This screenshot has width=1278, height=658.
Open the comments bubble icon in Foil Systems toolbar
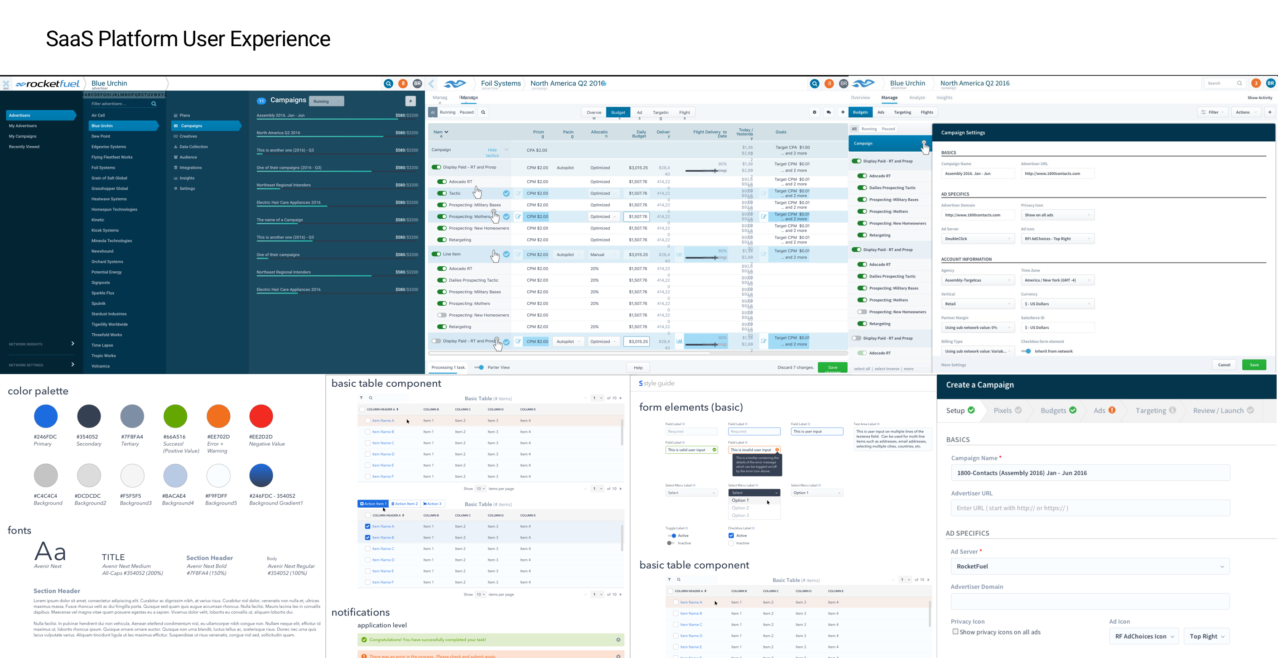829,113
